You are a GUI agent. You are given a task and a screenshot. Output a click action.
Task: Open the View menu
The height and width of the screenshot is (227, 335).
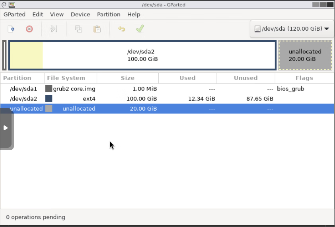tap(57, 14)
